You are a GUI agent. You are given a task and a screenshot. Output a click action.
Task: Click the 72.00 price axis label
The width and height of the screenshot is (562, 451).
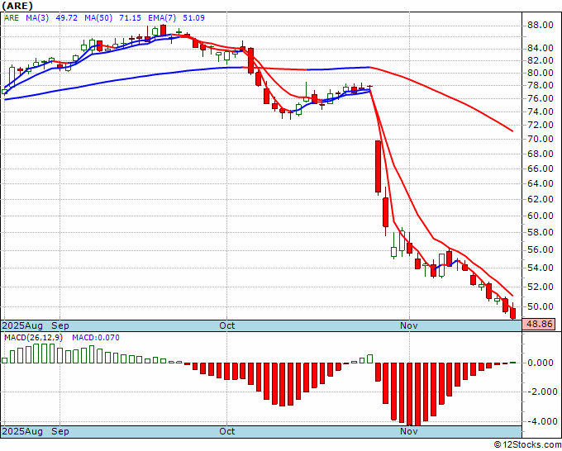coord(541,125)
